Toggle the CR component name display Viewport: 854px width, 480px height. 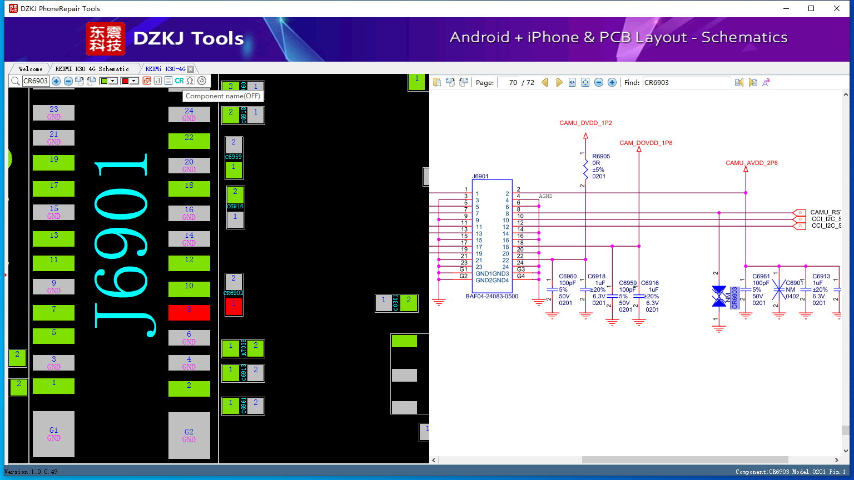point(179,81)
